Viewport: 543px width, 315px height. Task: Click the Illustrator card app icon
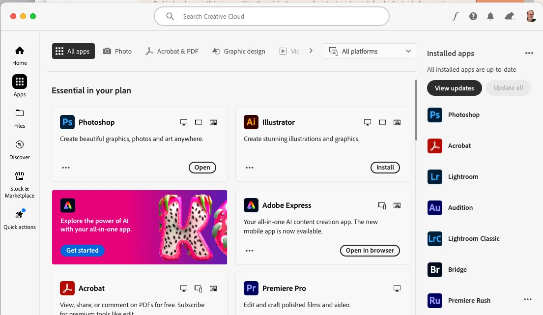pyautogui.click(x=251, y=122)
